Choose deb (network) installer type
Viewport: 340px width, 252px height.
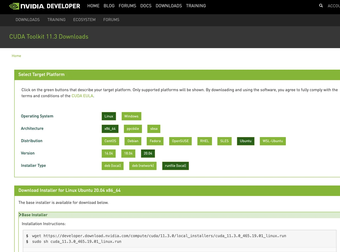click(x=143, y=166)
